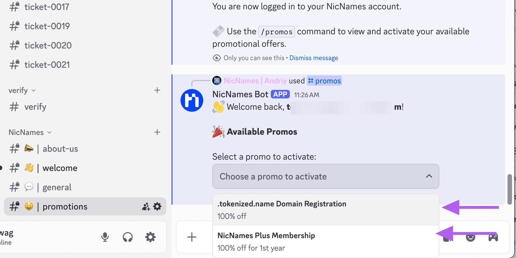The width and height of the screenshot is (516, 258).
Task: Click the invite people icon on promotions
Action: (x=146, y=207)
